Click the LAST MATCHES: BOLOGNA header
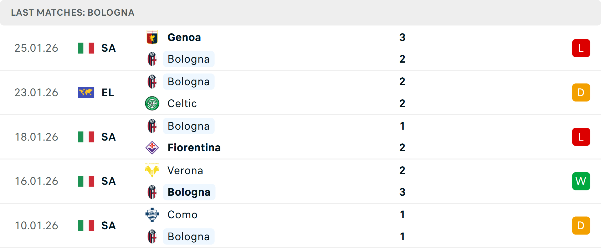 point(72,13)
